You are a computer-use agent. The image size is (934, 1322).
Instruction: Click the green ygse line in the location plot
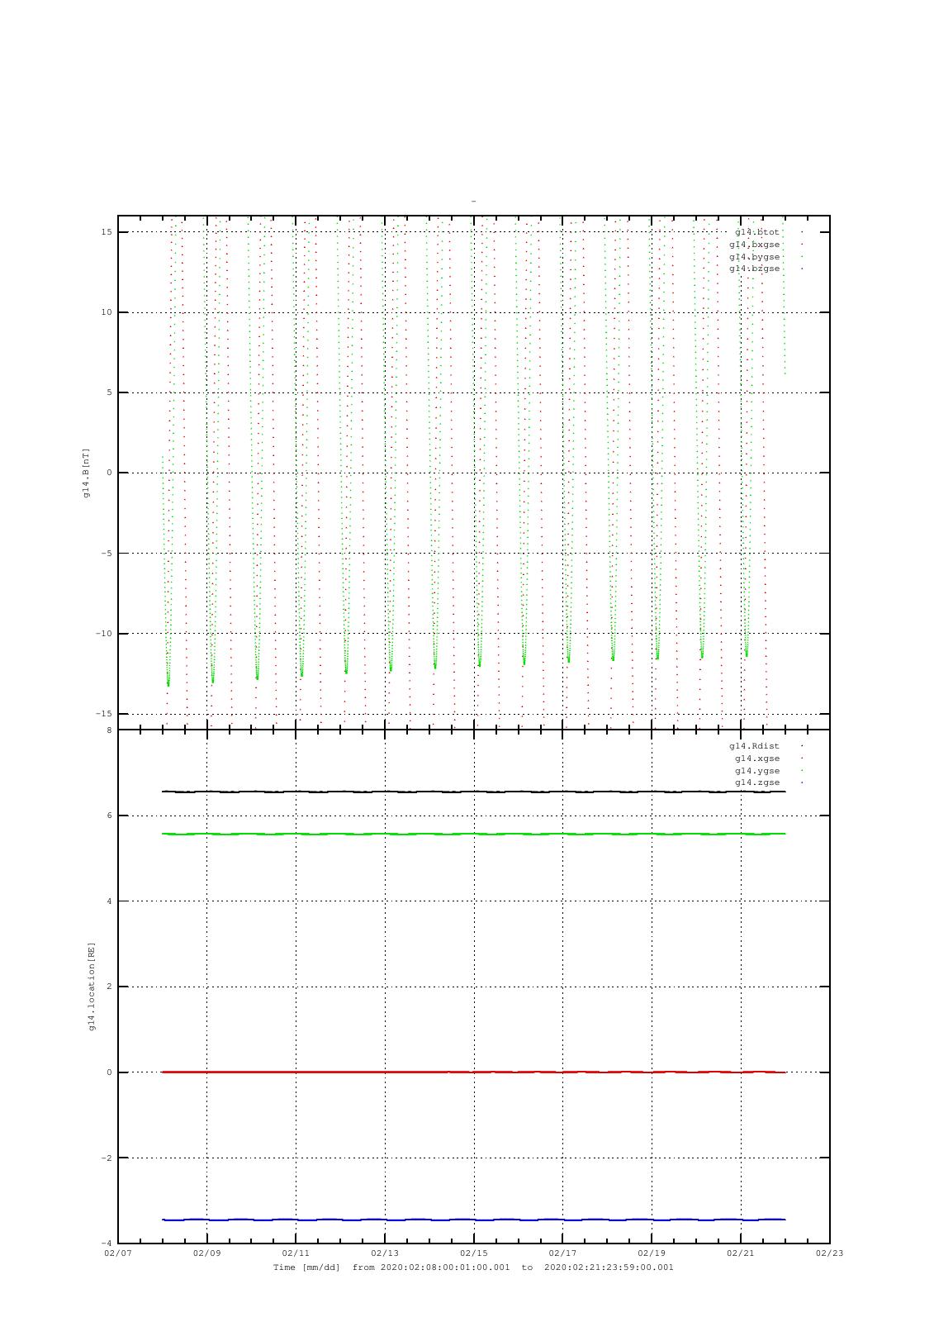point(474,834)
